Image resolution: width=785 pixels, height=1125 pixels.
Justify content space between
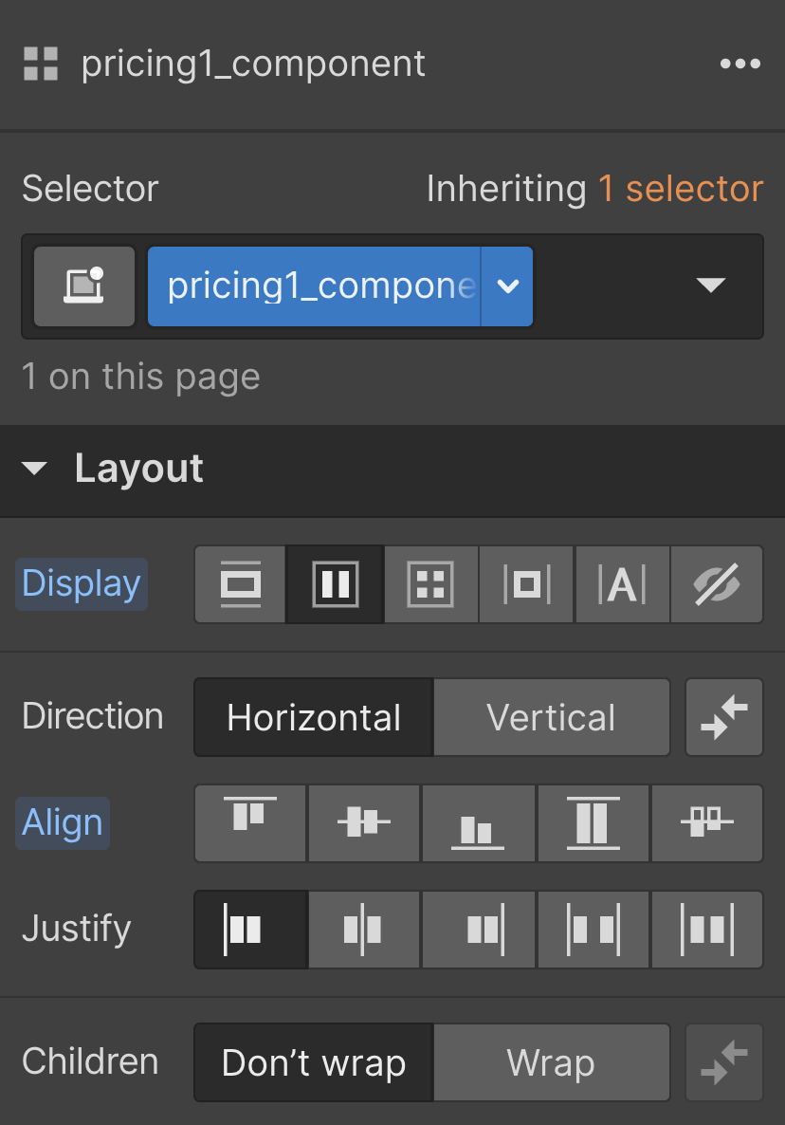click(x=593, y=930)
